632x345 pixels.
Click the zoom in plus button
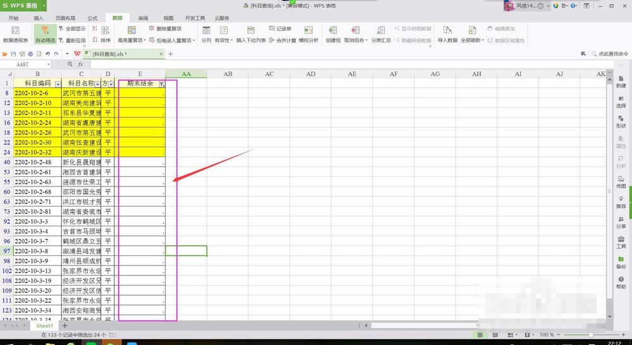(624, 335)
